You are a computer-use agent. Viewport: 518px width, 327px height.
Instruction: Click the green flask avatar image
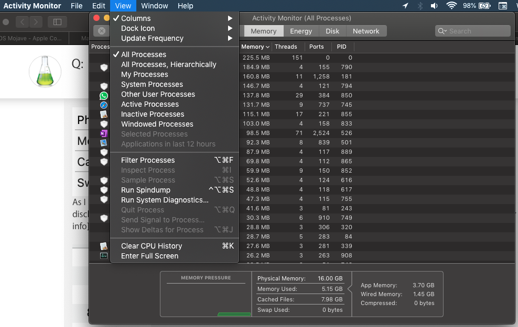(45, 71)
